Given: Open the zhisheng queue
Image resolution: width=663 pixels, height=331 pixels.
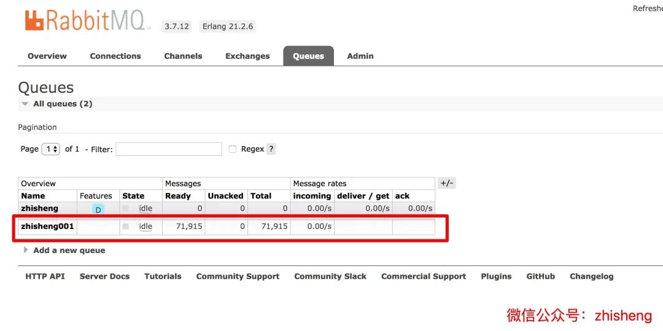Looking at the screenshot, I should tap(40, 208).
